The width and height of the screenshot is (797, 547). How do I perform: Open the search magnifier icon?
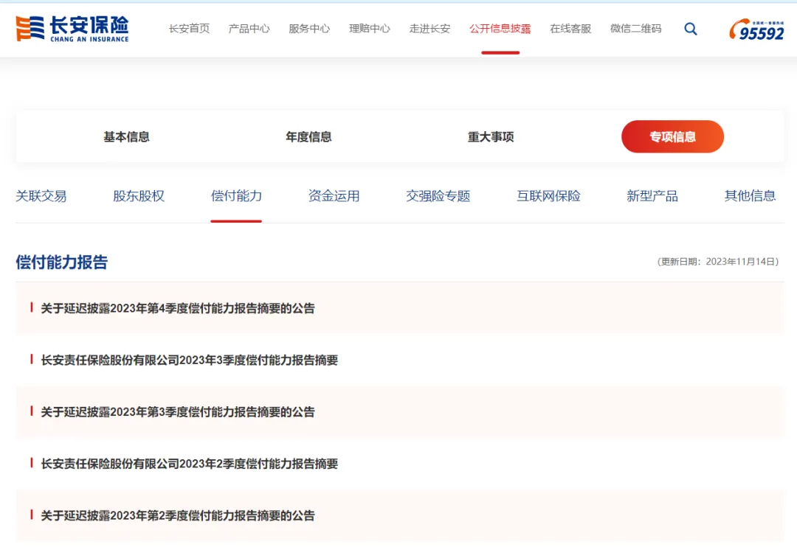coord(690,29)
